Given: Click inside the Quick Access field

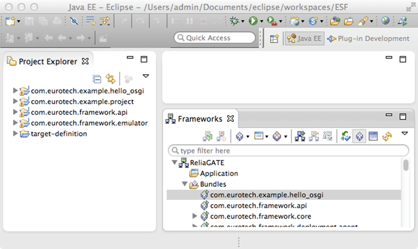Looking at the screenshot, I should 214,38.
